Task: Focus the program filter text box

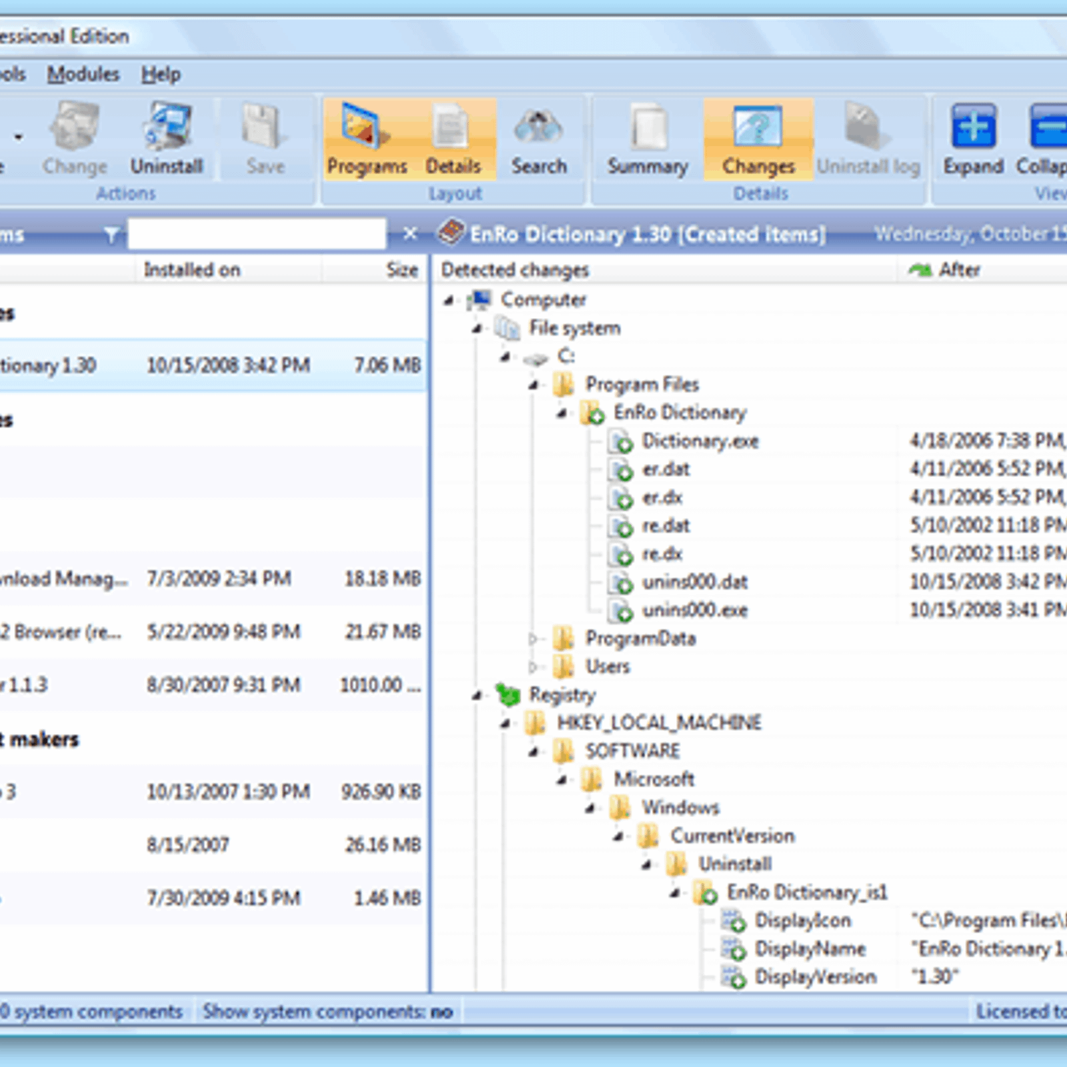Action: click(x=257, y=234)
